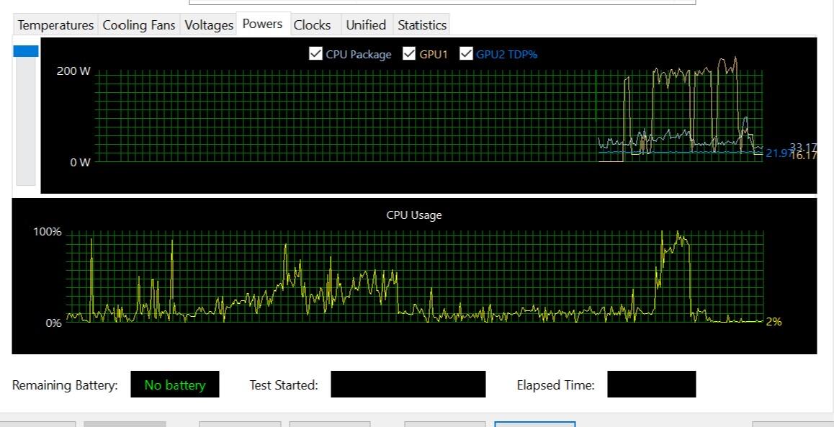Click the 0 W axis label
Screen dimensions: 834x427
pyautogui.click(x=81, y=162)
